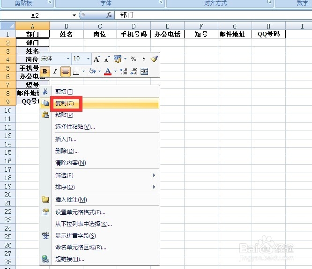Click the Name Box showing A2

click(35, 15)
